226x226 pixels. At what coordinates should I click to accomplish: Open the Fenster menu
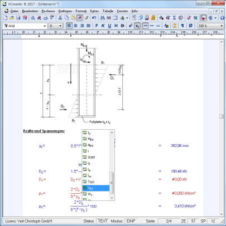(122, 11)
